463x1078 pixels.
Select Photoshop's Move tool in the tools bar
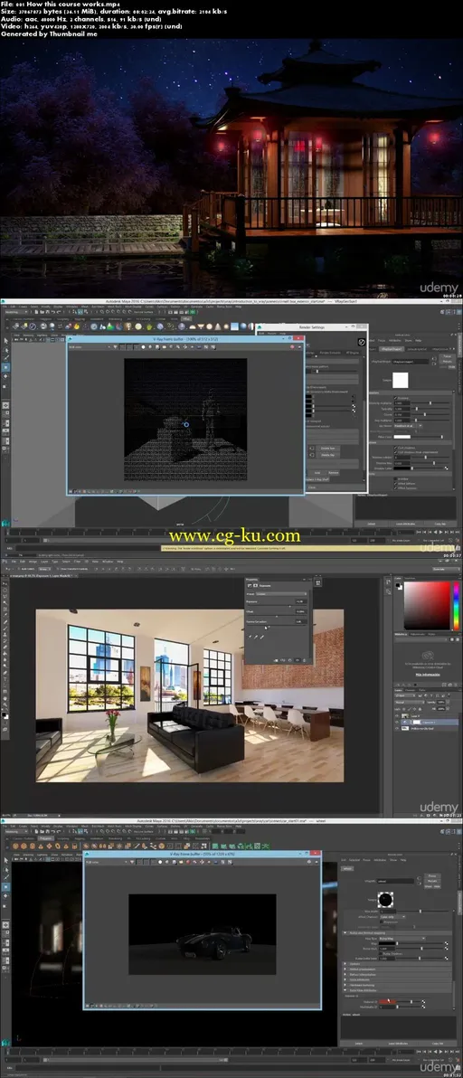pyautogui.click(x=5, y=582)
